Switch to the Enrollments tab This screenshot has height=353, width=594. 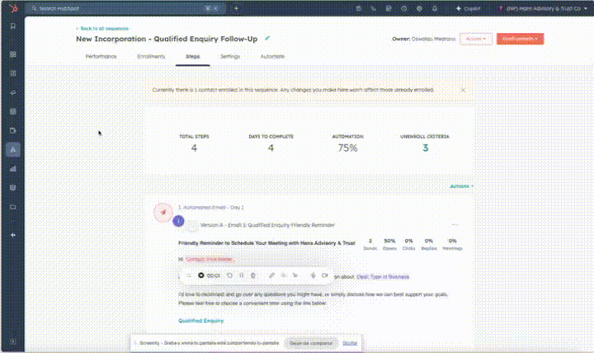(151, 56)
